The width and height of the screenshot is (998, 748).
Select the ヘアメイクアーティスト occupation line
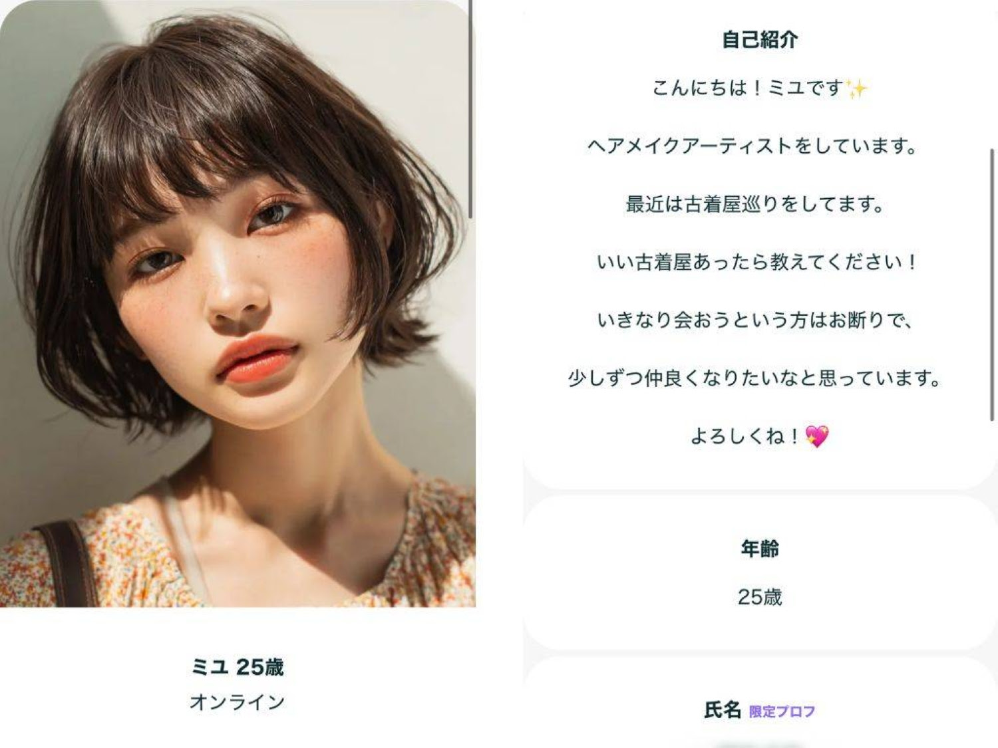753,146
